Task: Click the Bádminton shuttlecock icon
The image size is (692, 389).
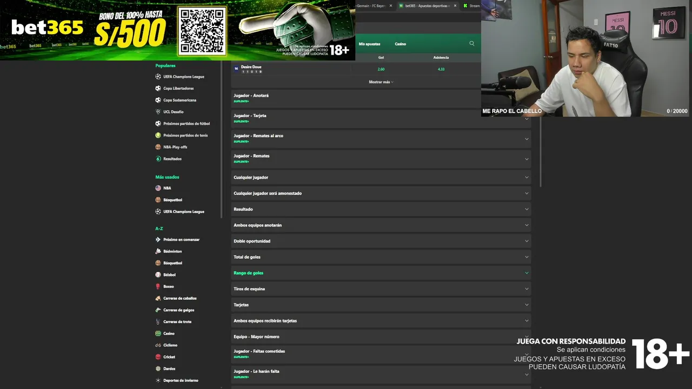Action: click(x=158, y=251)
